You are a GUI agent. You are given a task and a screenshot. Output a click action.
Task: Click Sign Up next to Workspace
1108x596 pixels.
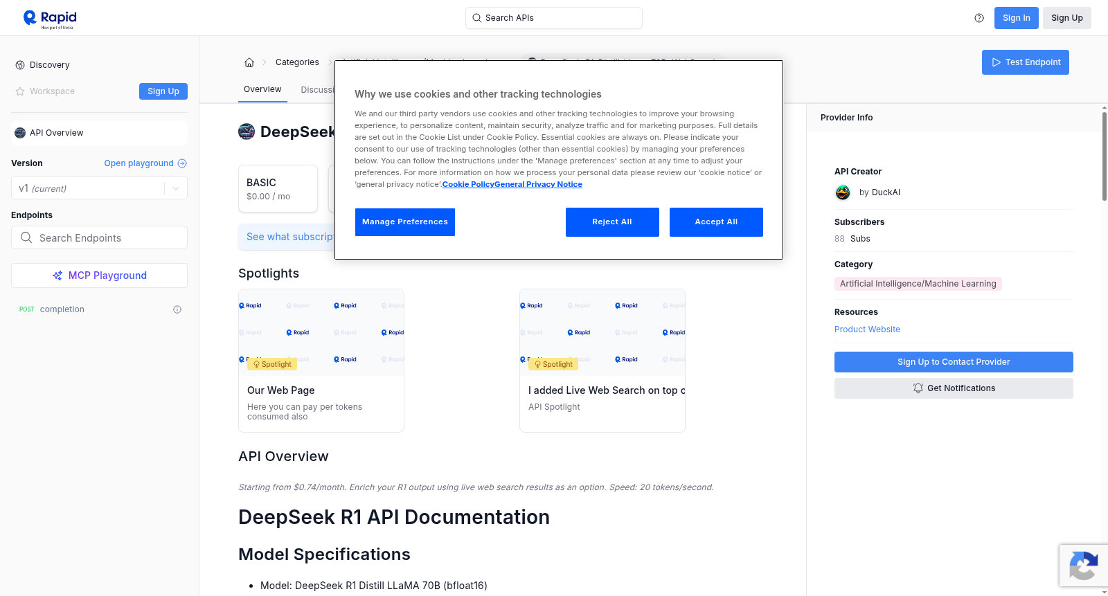[163, 91]
